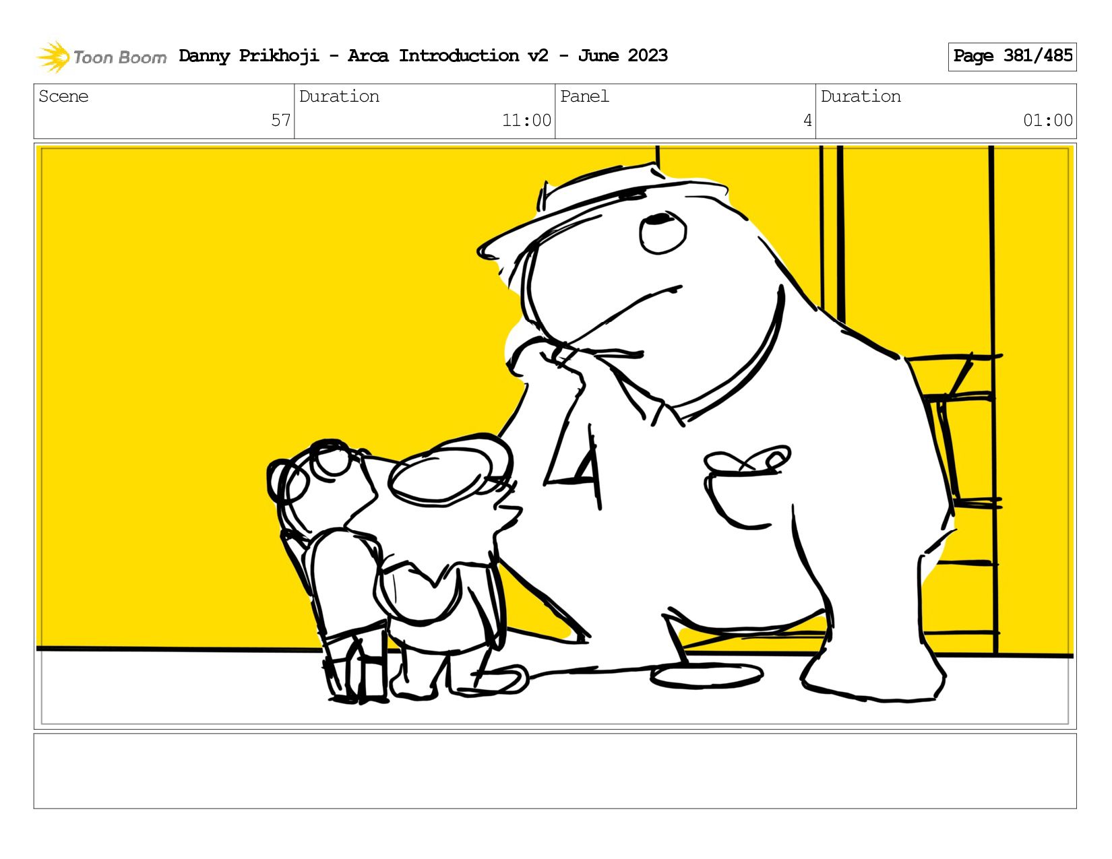Select the scene number '57'

click(281, 121)
